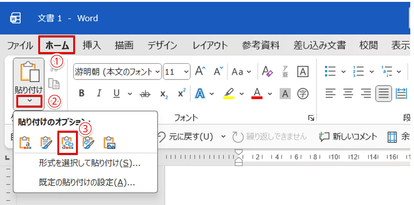The image size is (414, 205).
Task: Click the multilevel list icon
Action: coord(387,71)
